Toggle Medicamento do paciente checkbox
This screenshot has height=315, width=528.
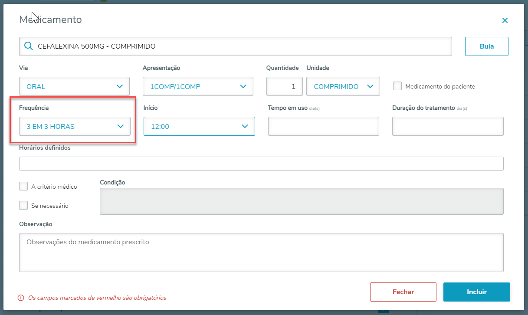397,86
